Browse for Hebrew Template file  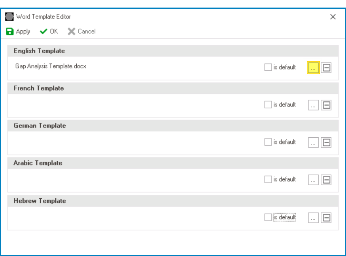click(313, 218)
